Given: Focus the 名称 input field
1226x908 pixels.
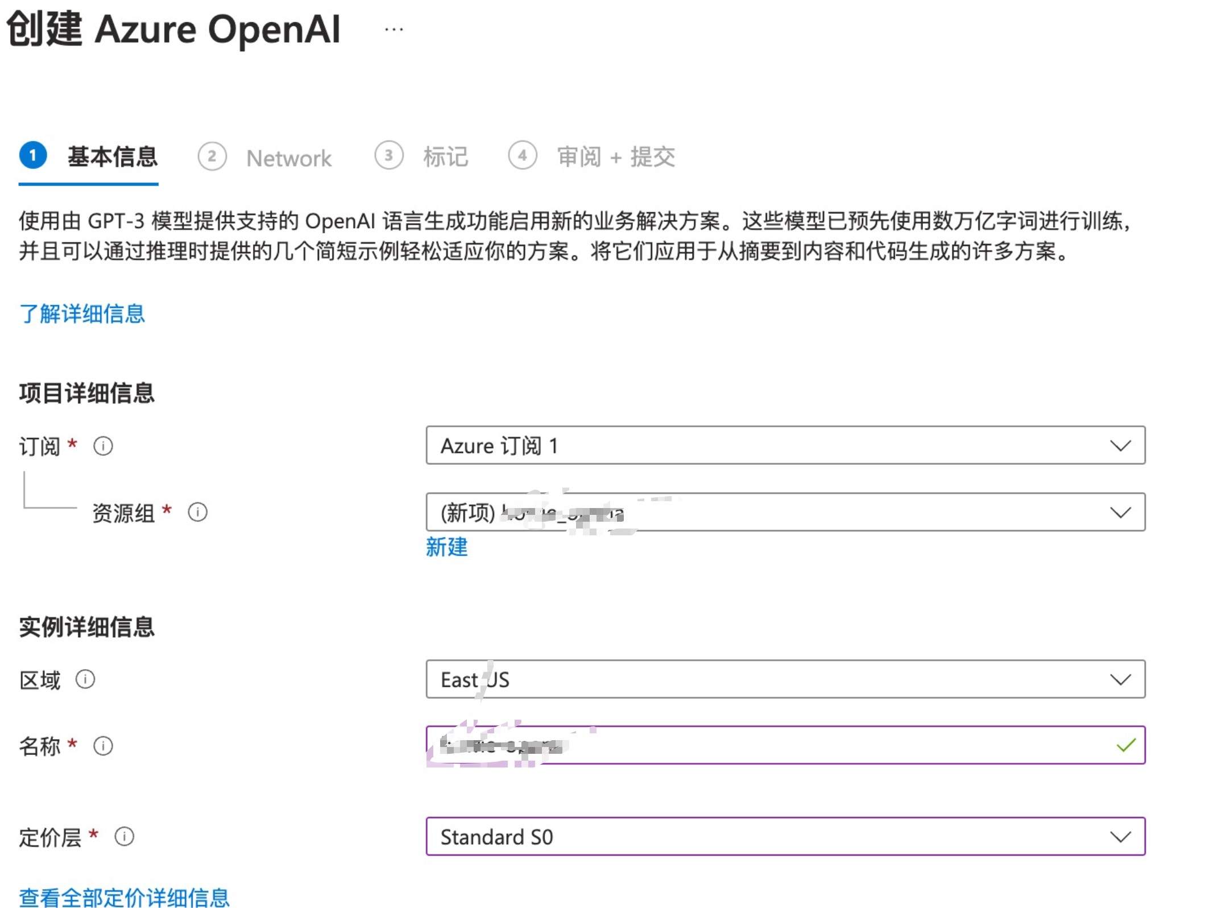Looking at the screenshot, I should [x=785, y=745].
